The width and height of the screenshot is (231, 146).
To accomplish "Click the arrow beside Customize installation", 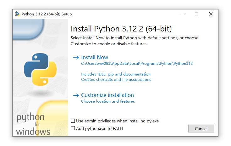I will tap(76, 95).
